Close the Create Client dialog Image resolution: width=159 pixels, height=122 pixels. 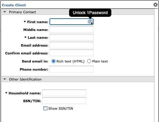point(155,5)
